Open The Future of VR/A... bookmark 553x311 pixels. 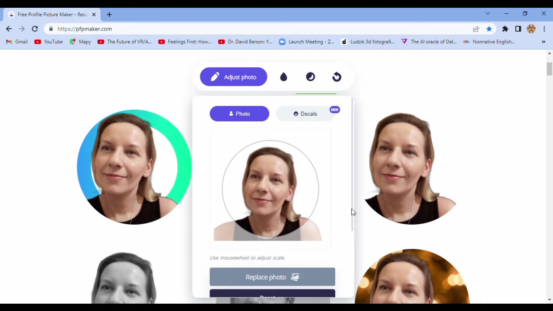tap(125, 42)
